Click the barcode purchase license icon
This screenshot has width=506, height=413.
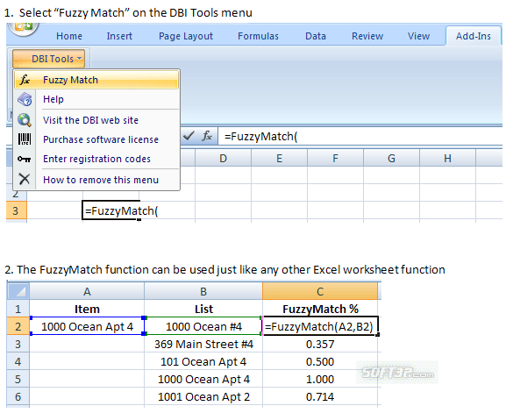click(x=25, y=139)
